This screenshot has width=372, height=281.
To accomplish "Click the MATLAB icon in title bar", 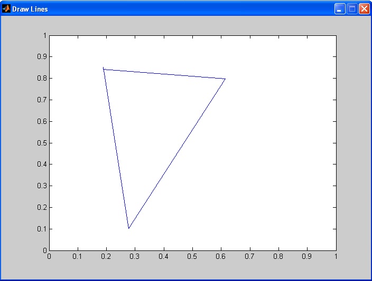I will click(6, 9).
